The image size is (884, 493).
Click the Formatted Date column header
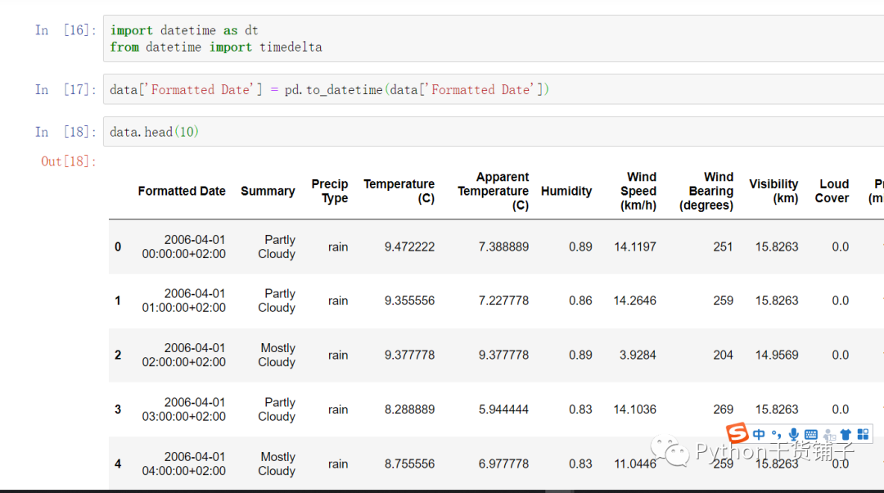(182, 191)
